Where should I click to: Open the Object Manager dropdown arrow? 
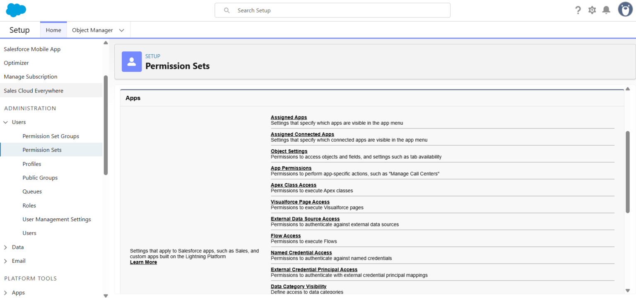(121, 30)
